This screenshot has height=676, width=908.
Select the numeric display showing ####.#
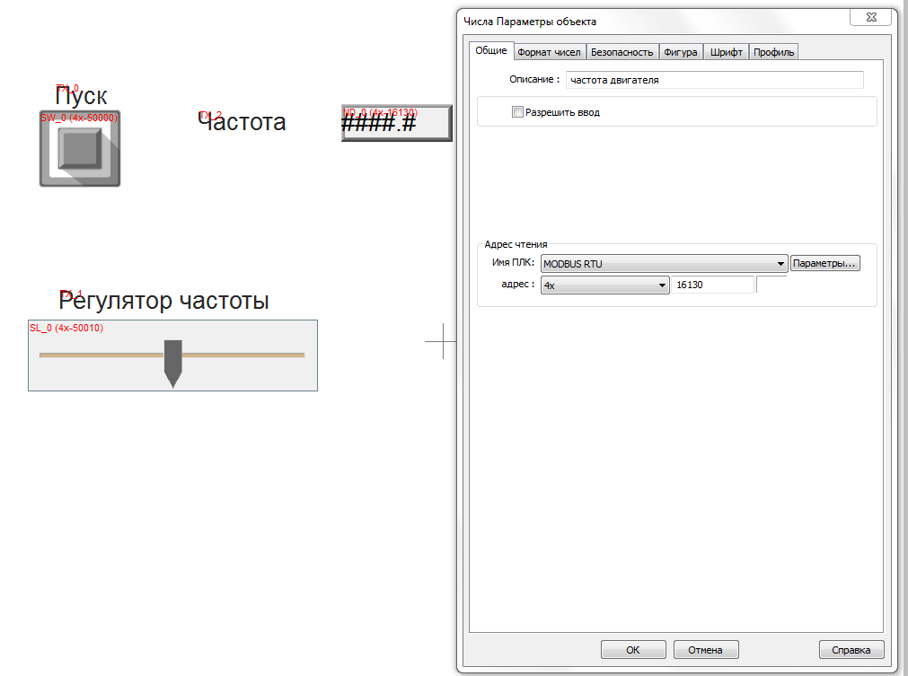395,124
